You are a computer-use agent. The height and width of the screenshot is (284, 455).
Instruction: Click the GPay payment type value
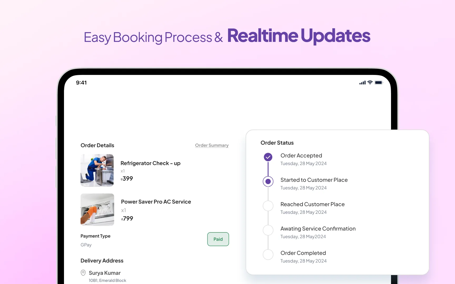click(x=86, y=245)
